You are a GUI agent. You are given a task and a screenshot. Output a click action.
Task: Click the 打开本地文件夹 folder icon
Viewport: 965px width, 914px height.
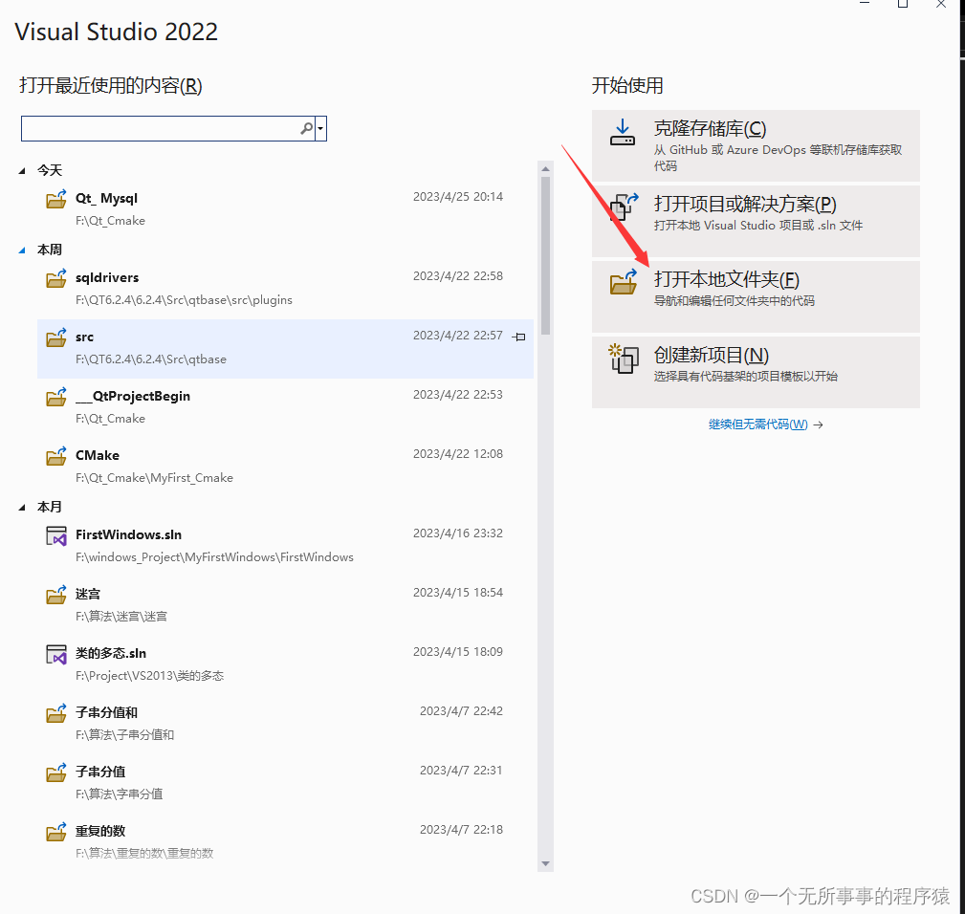623,283
